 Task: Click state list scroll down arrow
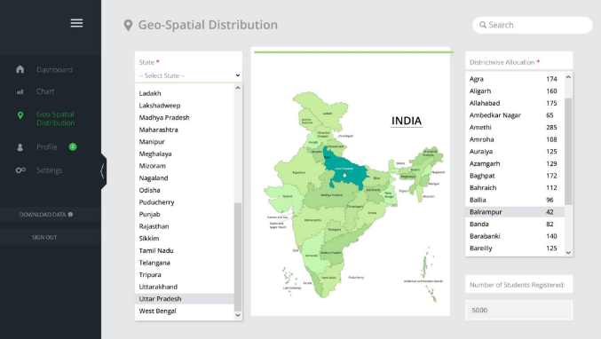pyautogui.click(x=238, y=315)
